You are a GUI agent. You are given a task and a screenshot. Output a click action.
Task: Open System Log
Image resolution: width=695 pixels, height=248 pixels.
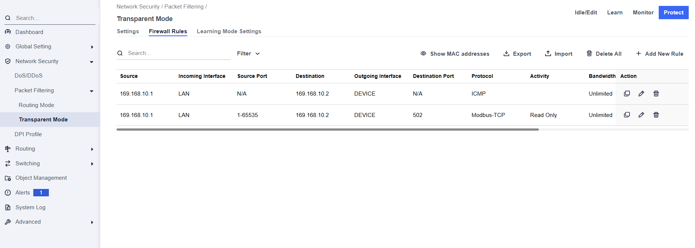30,207
